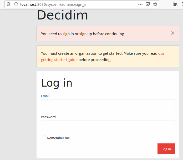Click the Email field label
The image size is (183, 160).
point(45,96)
